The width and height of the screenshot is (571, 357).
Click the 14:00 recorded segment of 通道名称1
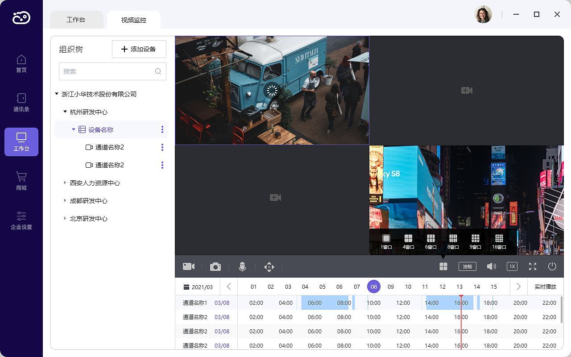450,303
